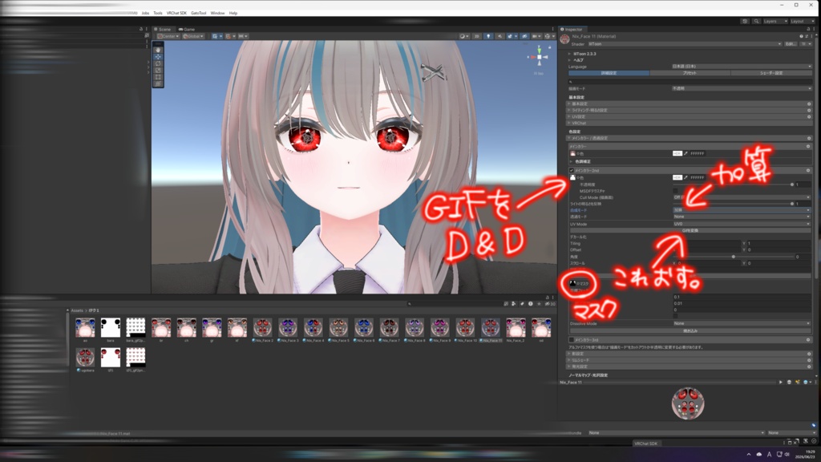The width and height of the screenshot is (821, 462).
Task: Open the Scene Gizmos menu icon
Action: pyautogui.click(x=548, y=36)
